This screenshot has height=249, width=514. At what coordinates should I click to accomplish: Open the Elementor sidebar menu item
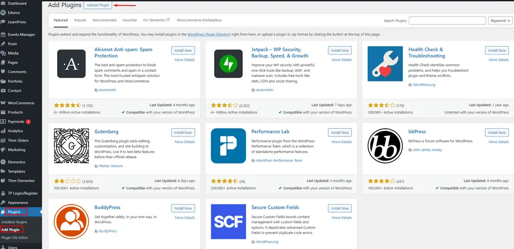coord(17,162)
